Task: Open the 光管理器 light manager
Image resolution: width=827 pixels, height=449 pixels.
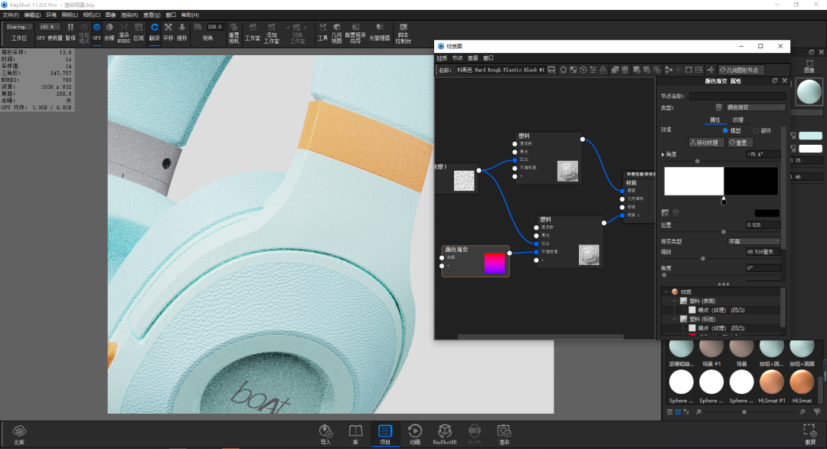Action: click(379, 32)
